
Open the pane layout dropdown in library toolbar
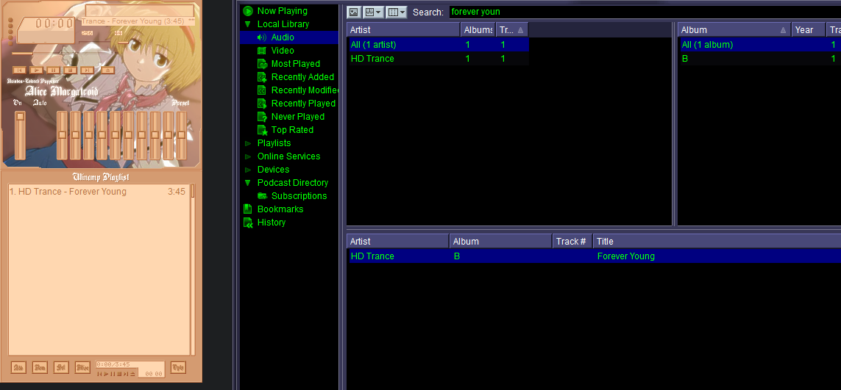pos(373,12)
